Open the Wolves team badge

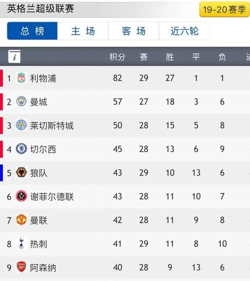21,173
